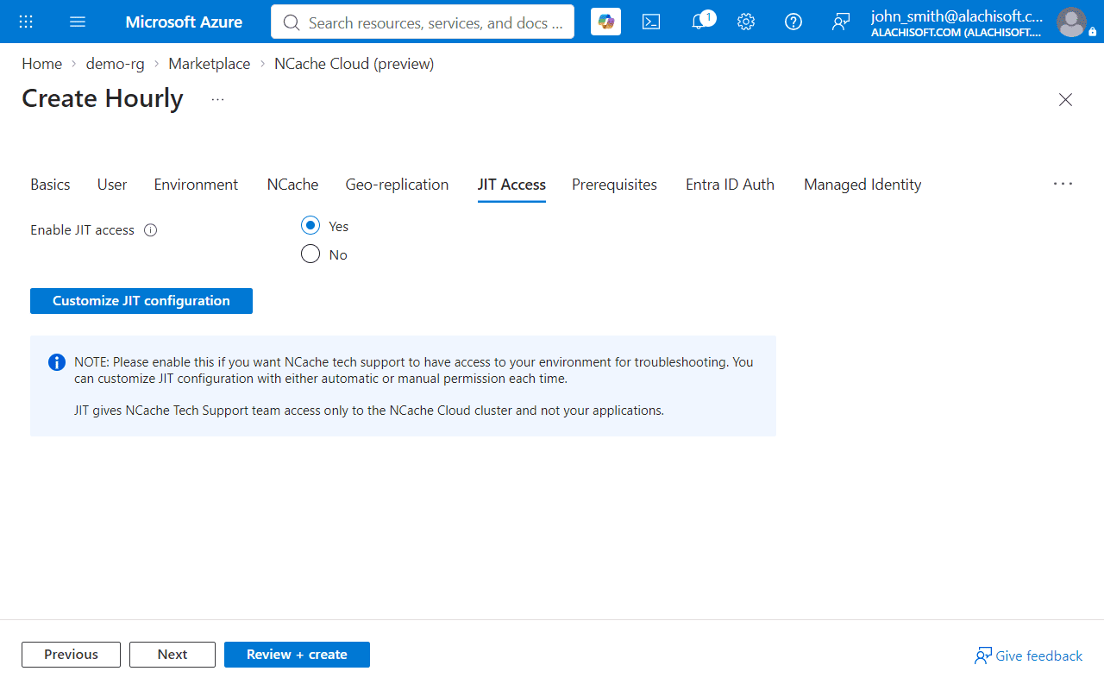
Task: Open Cloud Shell terminal icon
Action: pos(651,22)
